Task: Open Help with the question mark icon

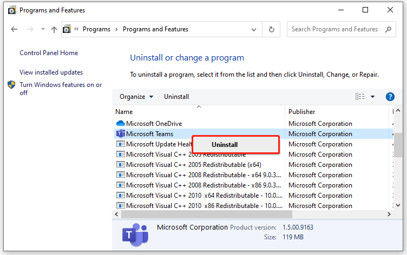Action: tap(390, 97)
